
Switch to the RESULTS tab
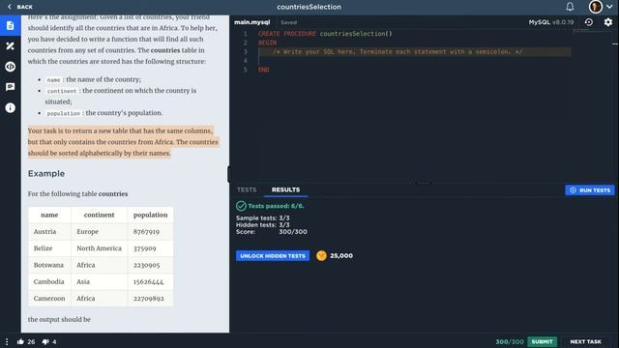click(x=286, y=189)
